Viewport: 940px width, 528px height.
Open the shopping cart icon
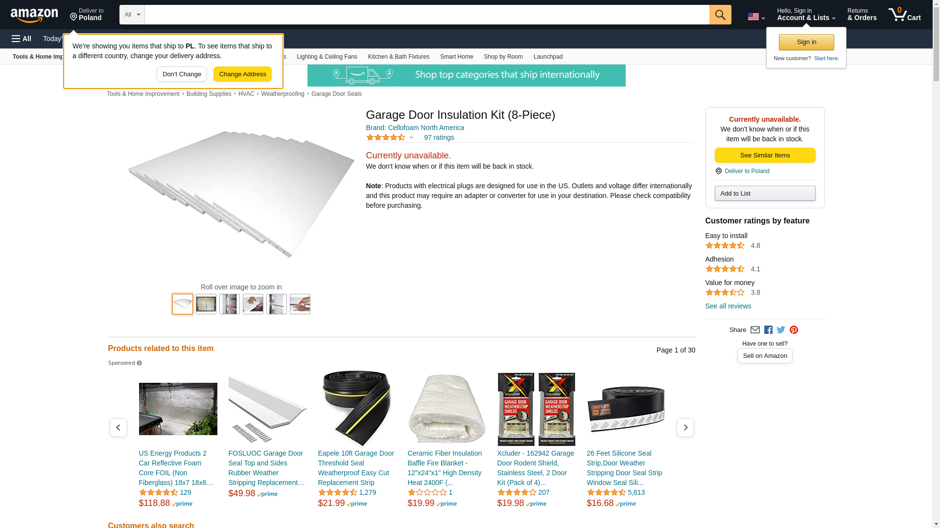(x=905, y=15)
